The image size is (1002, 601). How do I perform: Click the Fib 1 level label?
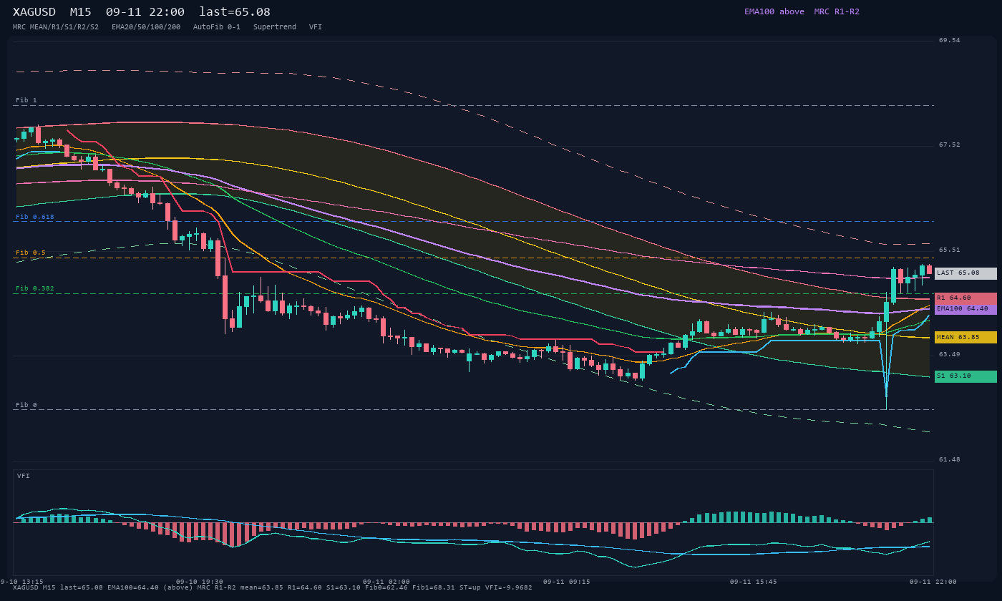(x=26, y=100)
